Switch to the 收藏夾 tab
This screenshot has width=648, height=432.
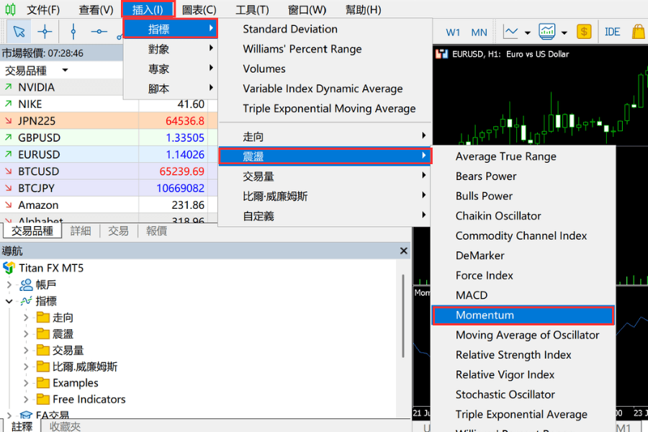pyautogui.click(x=66, y=426)
